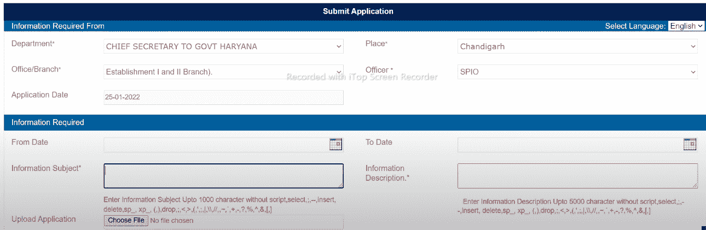The height and width of the screenshot is (230, 706).
Task: Open the Place dropdown showing Chandigarh
Action: (x=577, y=46)
